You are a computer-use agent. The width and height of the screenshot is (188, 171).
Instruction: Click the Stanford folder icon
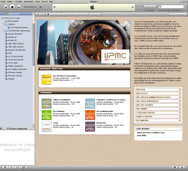click(6, 24)
